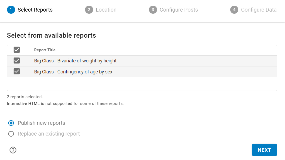Click the step 3 Configure Posts circle icon
The image size is (285, 160).
click(153, 9)
